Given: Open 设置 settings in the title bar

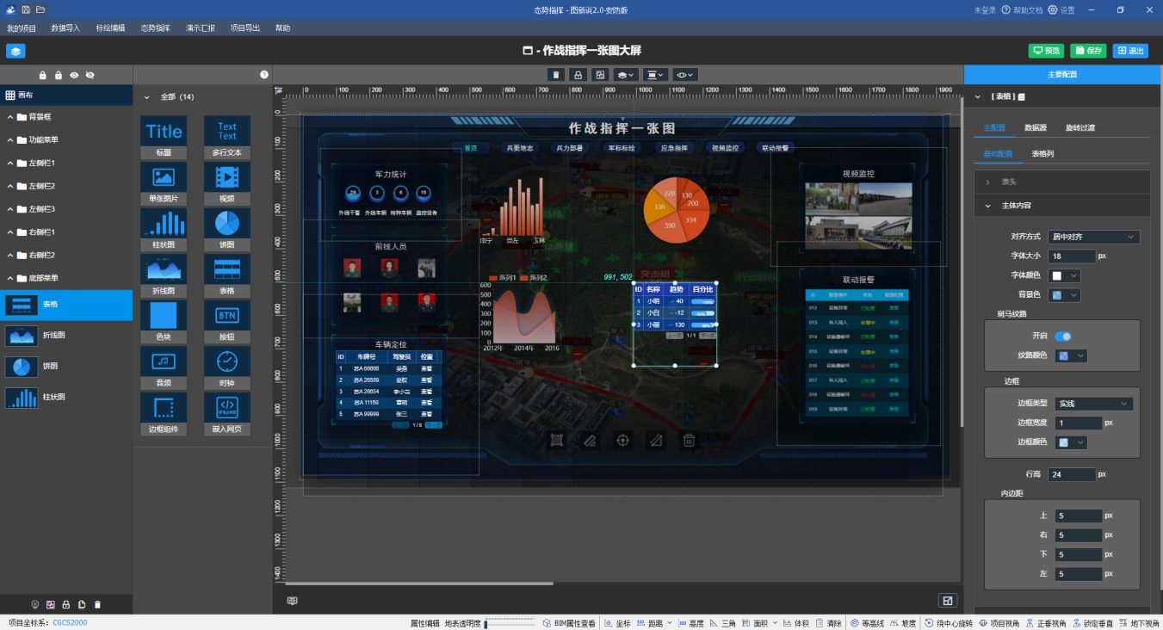Looking at the screenshot, I should tap(1061, 10).
